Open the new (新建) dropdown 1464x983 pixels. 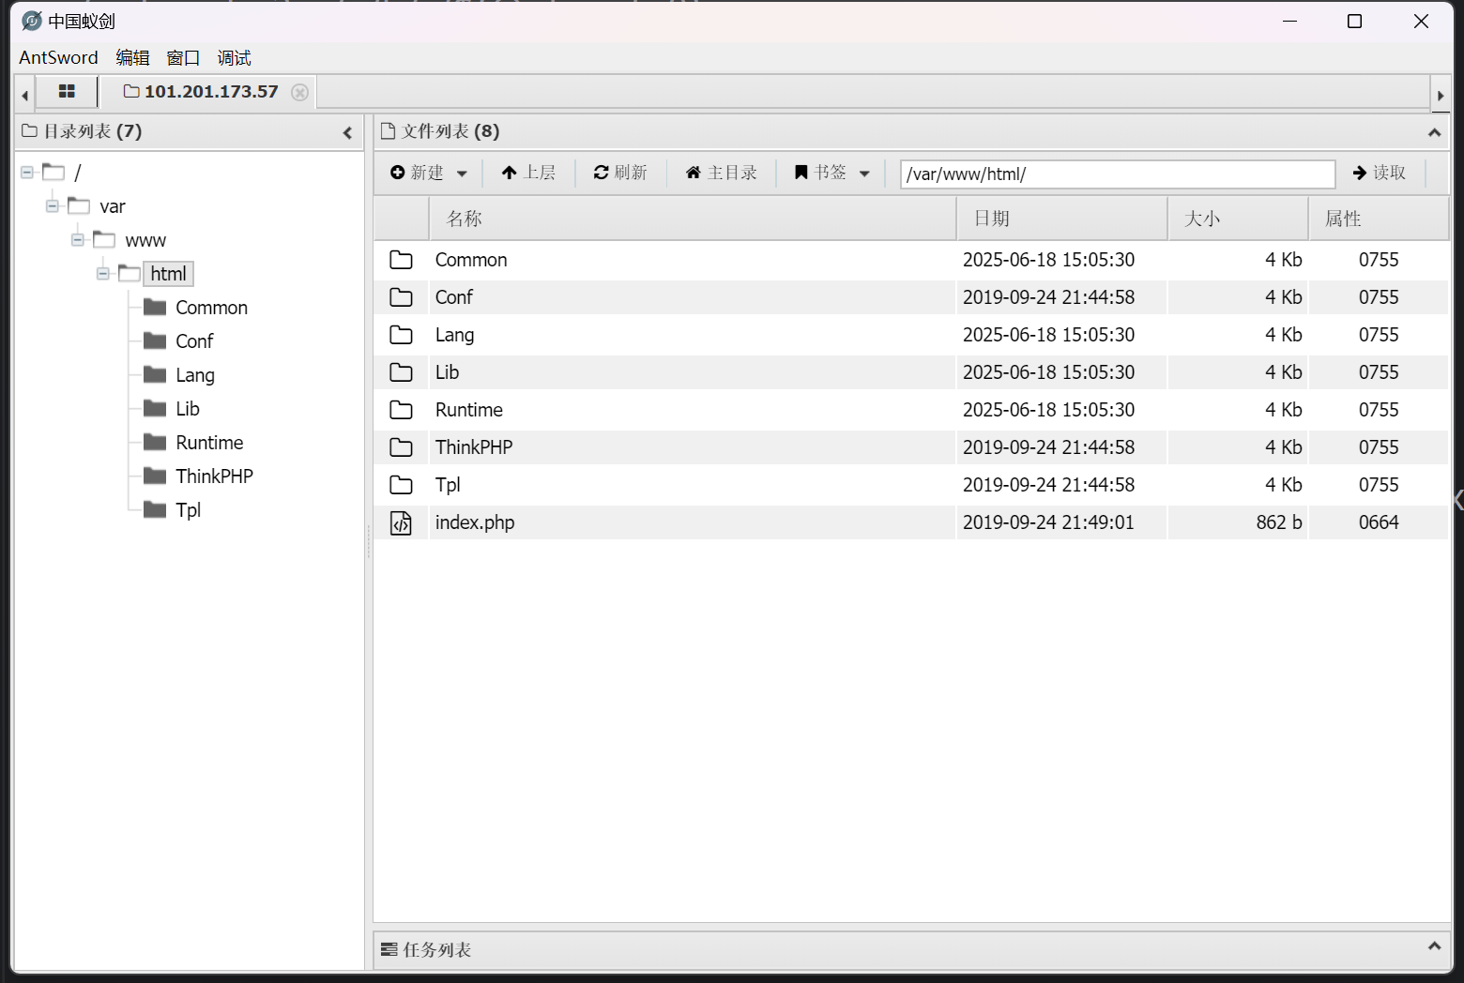[x=429, y=173]
